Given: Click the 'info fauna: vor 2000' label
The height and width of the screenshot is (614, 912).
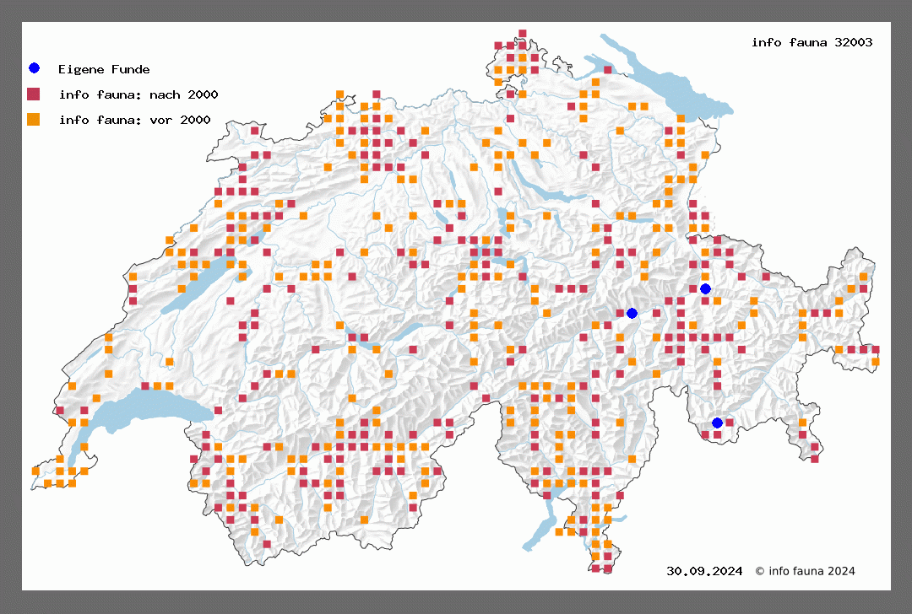Looking at the screenshot, I should tap(134, 120).
